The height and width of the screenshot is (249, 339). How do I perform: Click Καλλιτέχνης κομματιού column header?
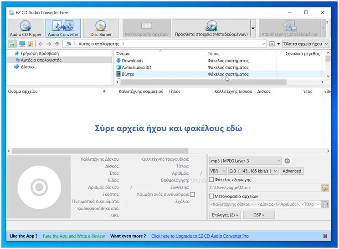click(x=141, y=91)
